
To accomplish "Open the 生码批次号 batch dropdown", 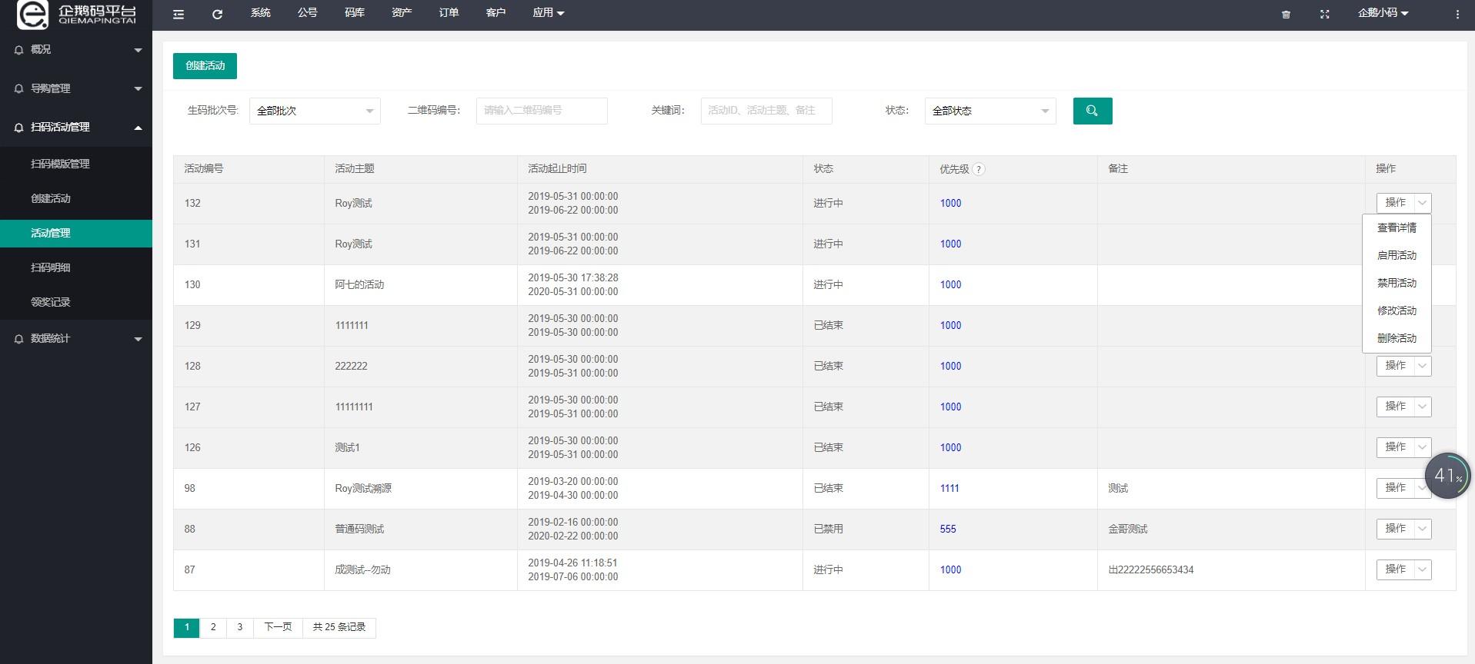I will pos(315,111).
